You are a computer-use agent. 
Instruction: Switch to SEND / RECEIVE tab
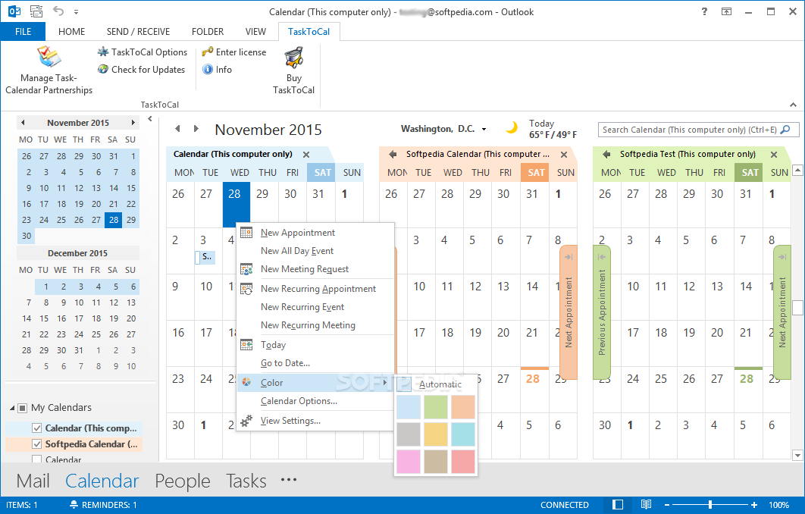(x=138, y=31)
